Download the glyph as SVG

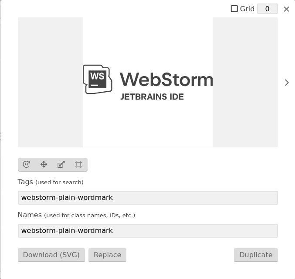point(51,255)
